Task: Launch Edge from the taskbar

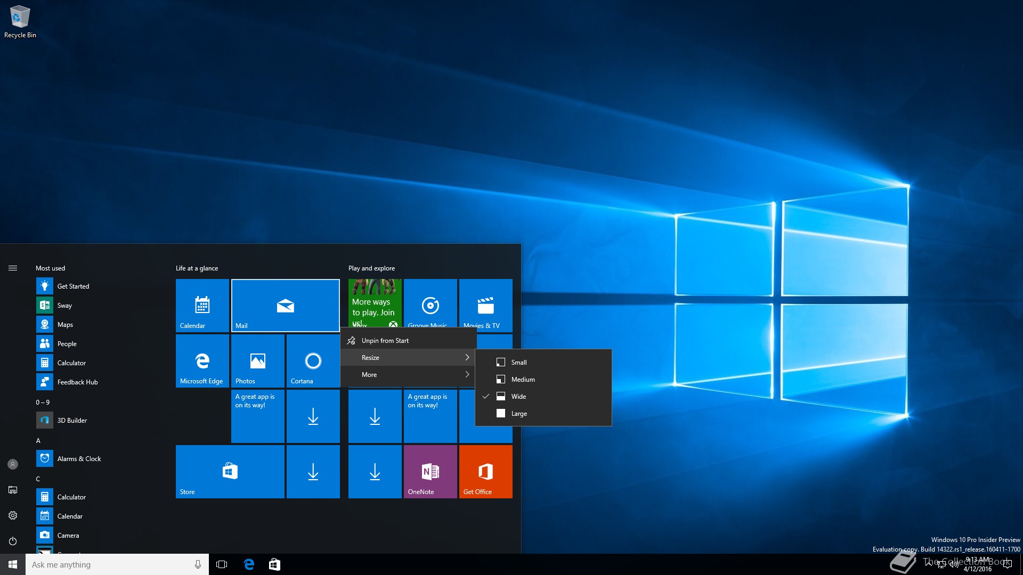Action: pos(249,564)
